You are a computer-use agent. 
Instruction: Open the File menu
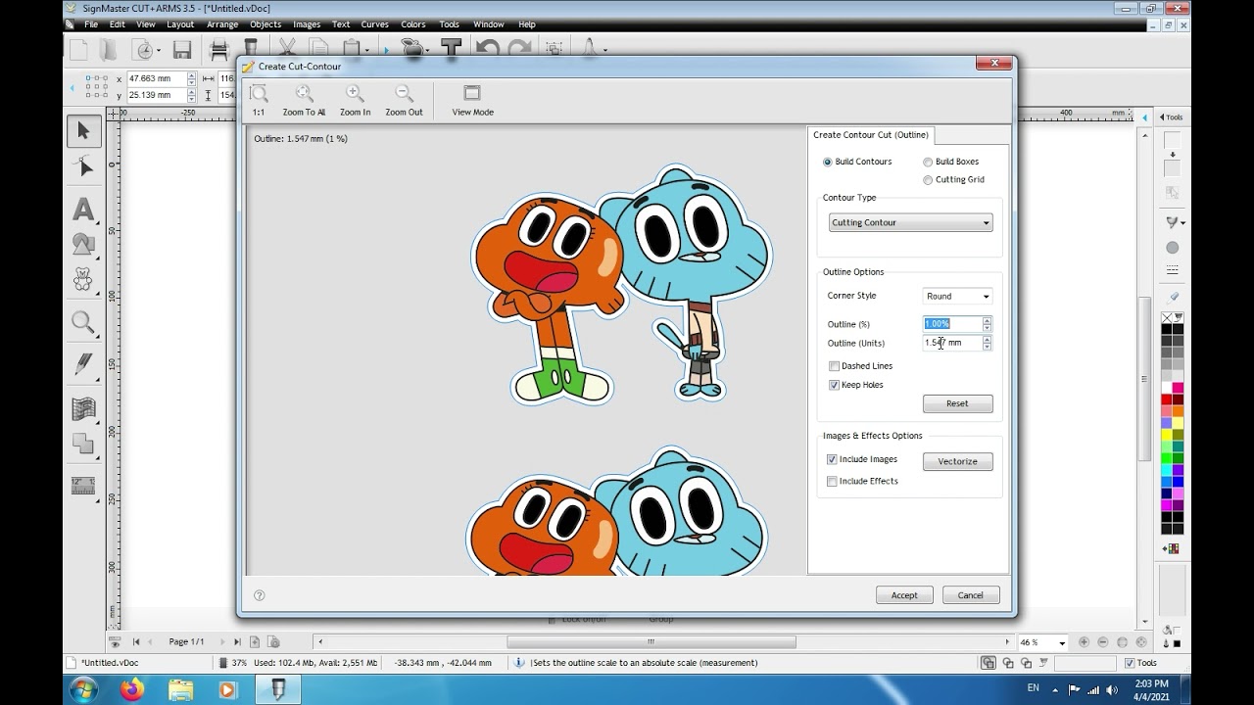point(91,24)
